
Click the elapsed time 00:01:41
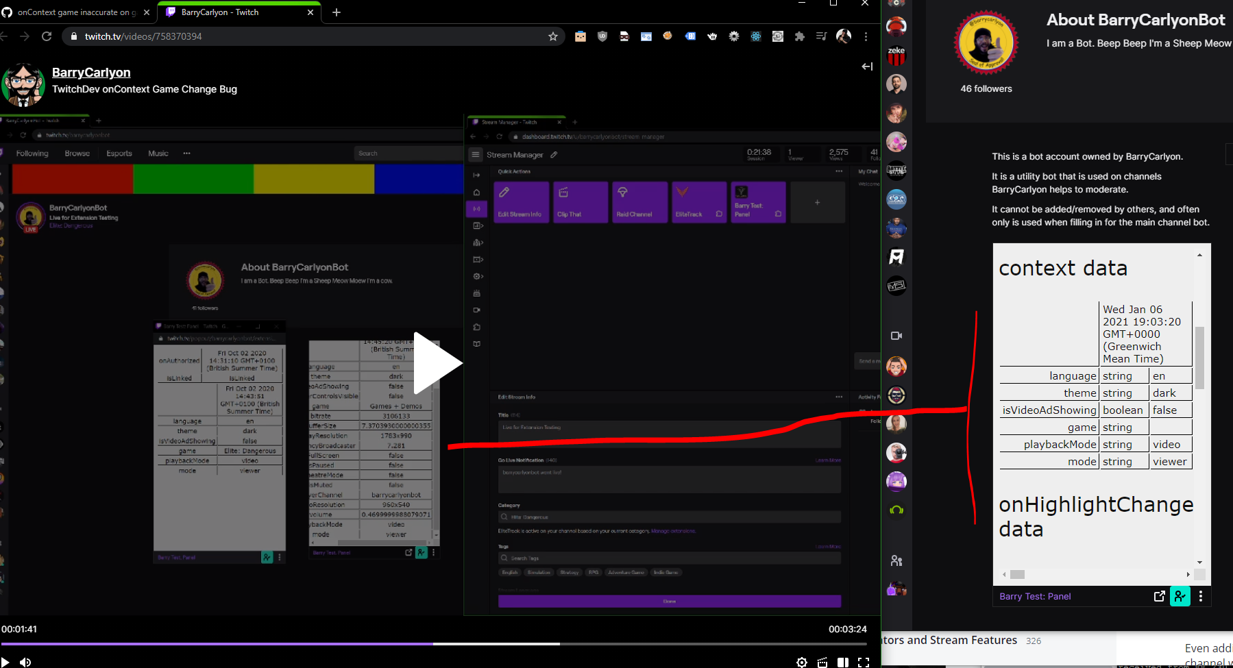19,629
